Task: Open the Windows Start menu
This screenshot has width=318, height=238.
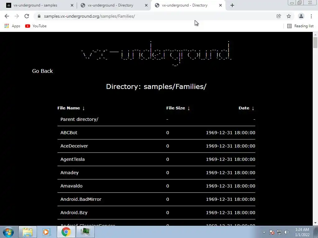Action: tap(8, 232)
